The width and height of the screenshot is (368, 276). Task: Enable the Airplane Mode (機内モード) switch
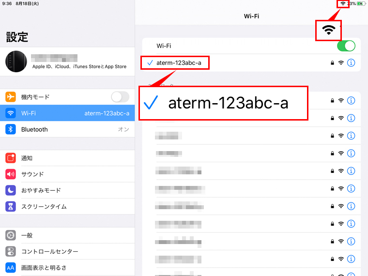coord(120,97)
